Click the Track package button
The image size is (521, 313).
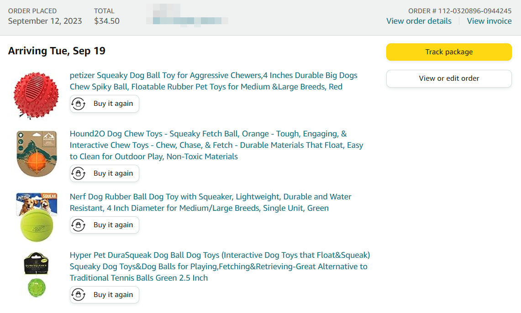pos(449,52)
